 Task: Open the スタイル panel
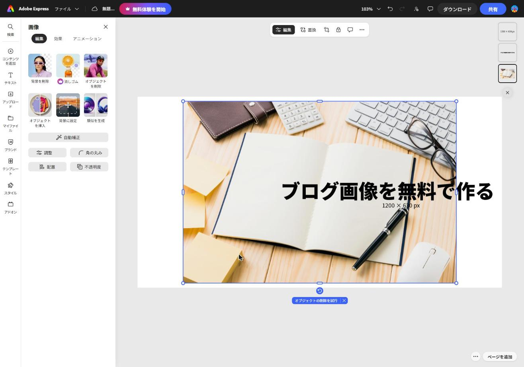click(10, 188)
